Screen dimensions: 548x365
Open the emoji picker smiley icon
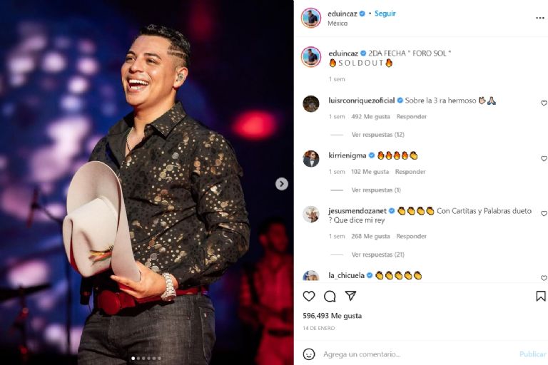click(x=308, y=354)
